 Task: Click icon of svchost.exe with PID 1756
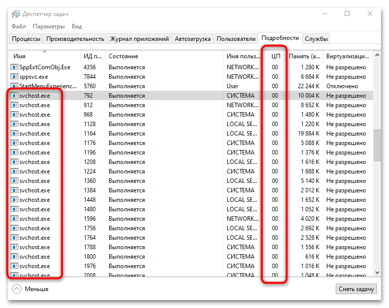point(14,228)
